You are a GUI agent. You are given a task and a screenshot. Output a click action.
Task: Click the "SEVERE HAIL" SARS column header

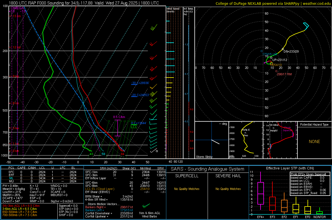pyautogui.click(x=228, y=176)
